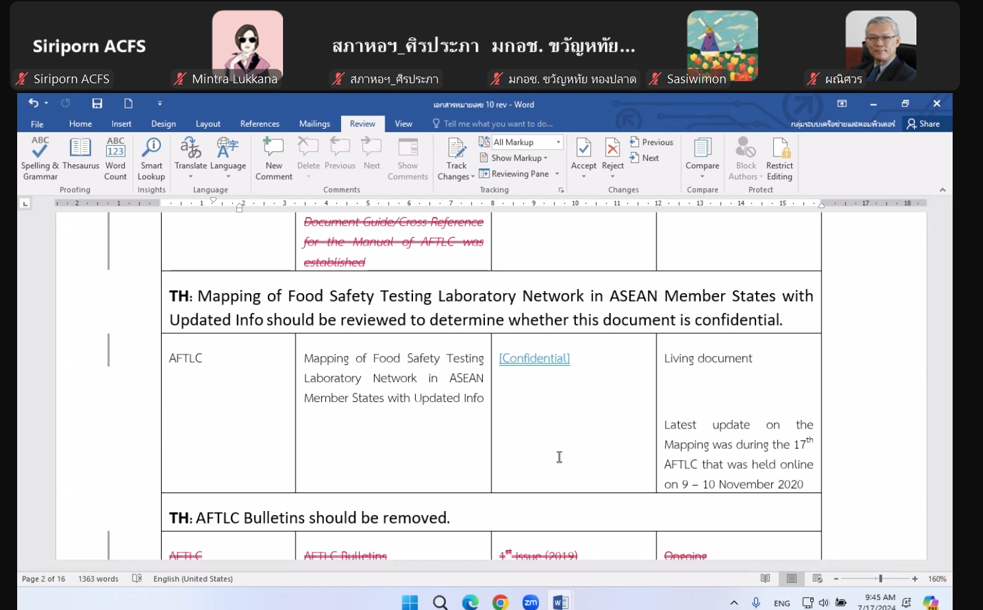Image resolution: width=983 pixels, height=610 pixels.
Task: Toggle Track Changes on or off
Action: (x=456, y=152)
